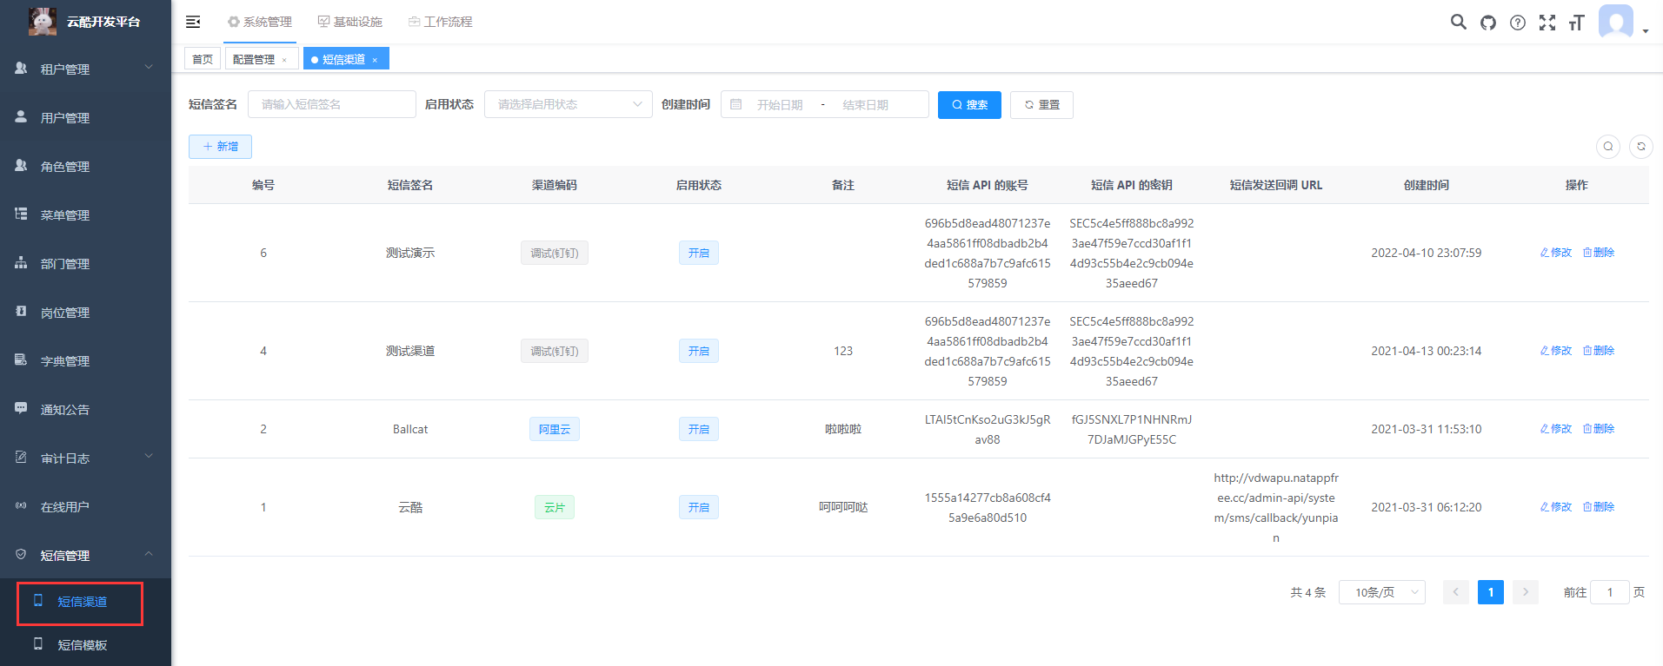Select page 1 in pagination
This screenshot has width=1663, height=666.
point(1491,592)
